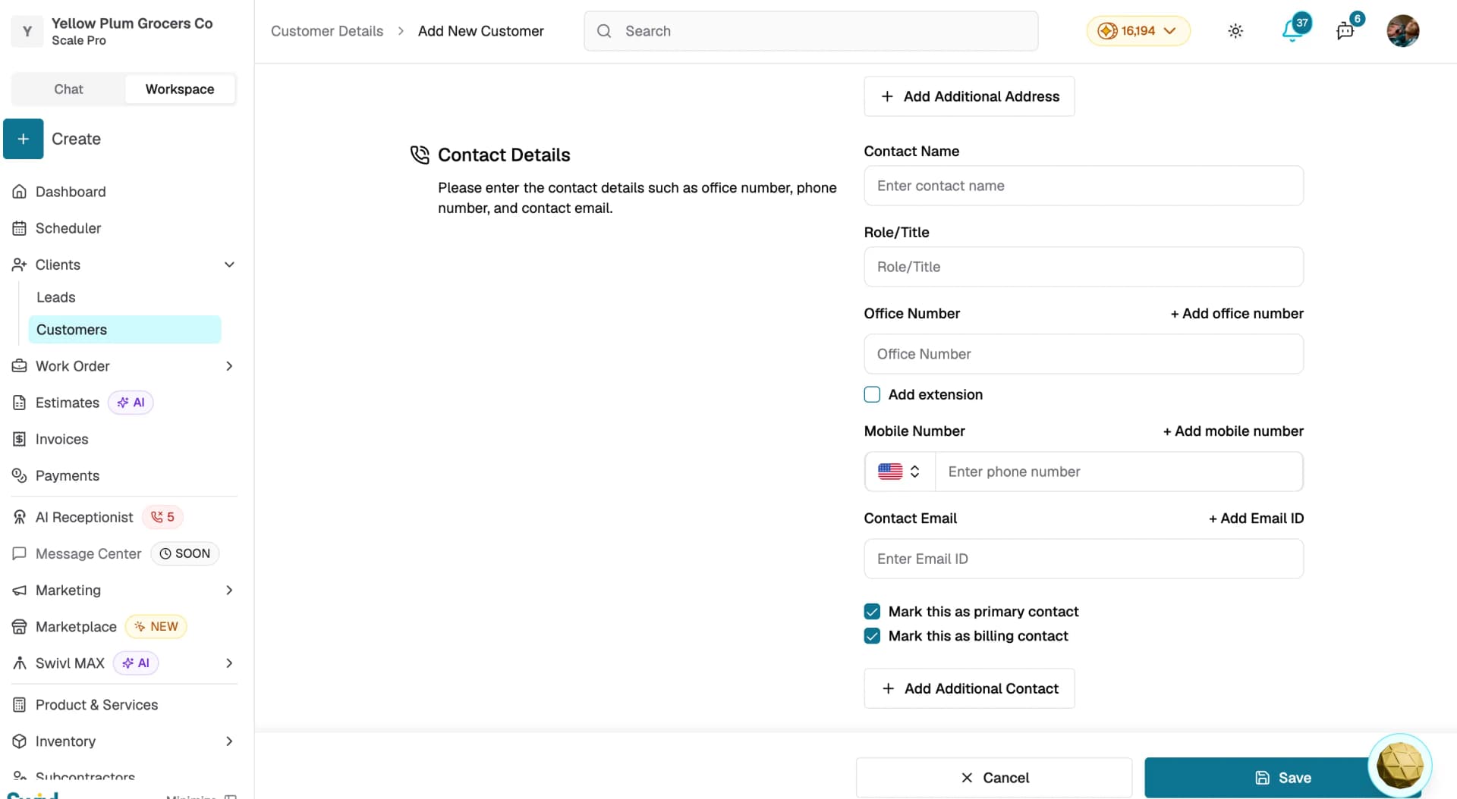Screen dimensions: 1457x799
Task: Click Add Additional Address button
Action: (969, 96)
